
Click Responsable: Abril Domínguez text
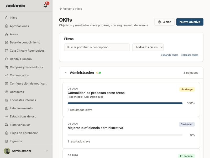coord(85,97)
